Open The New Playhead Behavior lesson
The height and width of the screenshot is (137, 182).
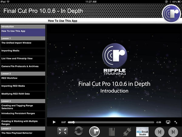tap(23, 134)
